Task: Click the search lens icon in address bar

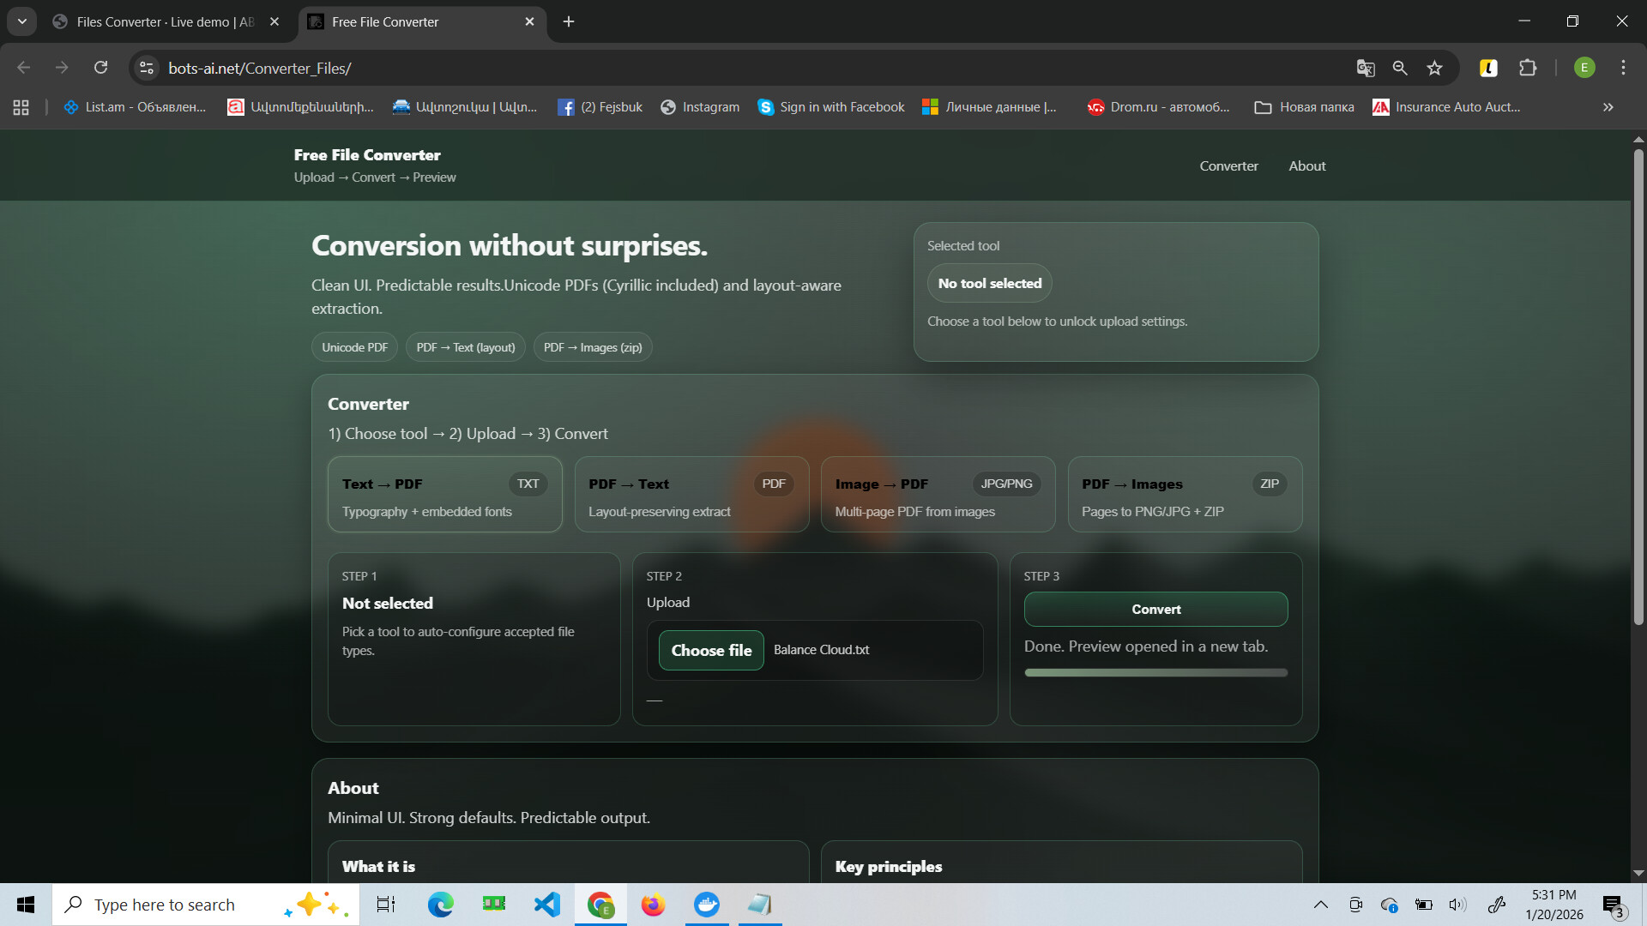Action: point(1400,68)
